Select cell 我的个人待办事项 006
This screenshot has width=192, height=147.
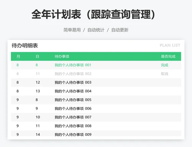(x=73, y=109)
